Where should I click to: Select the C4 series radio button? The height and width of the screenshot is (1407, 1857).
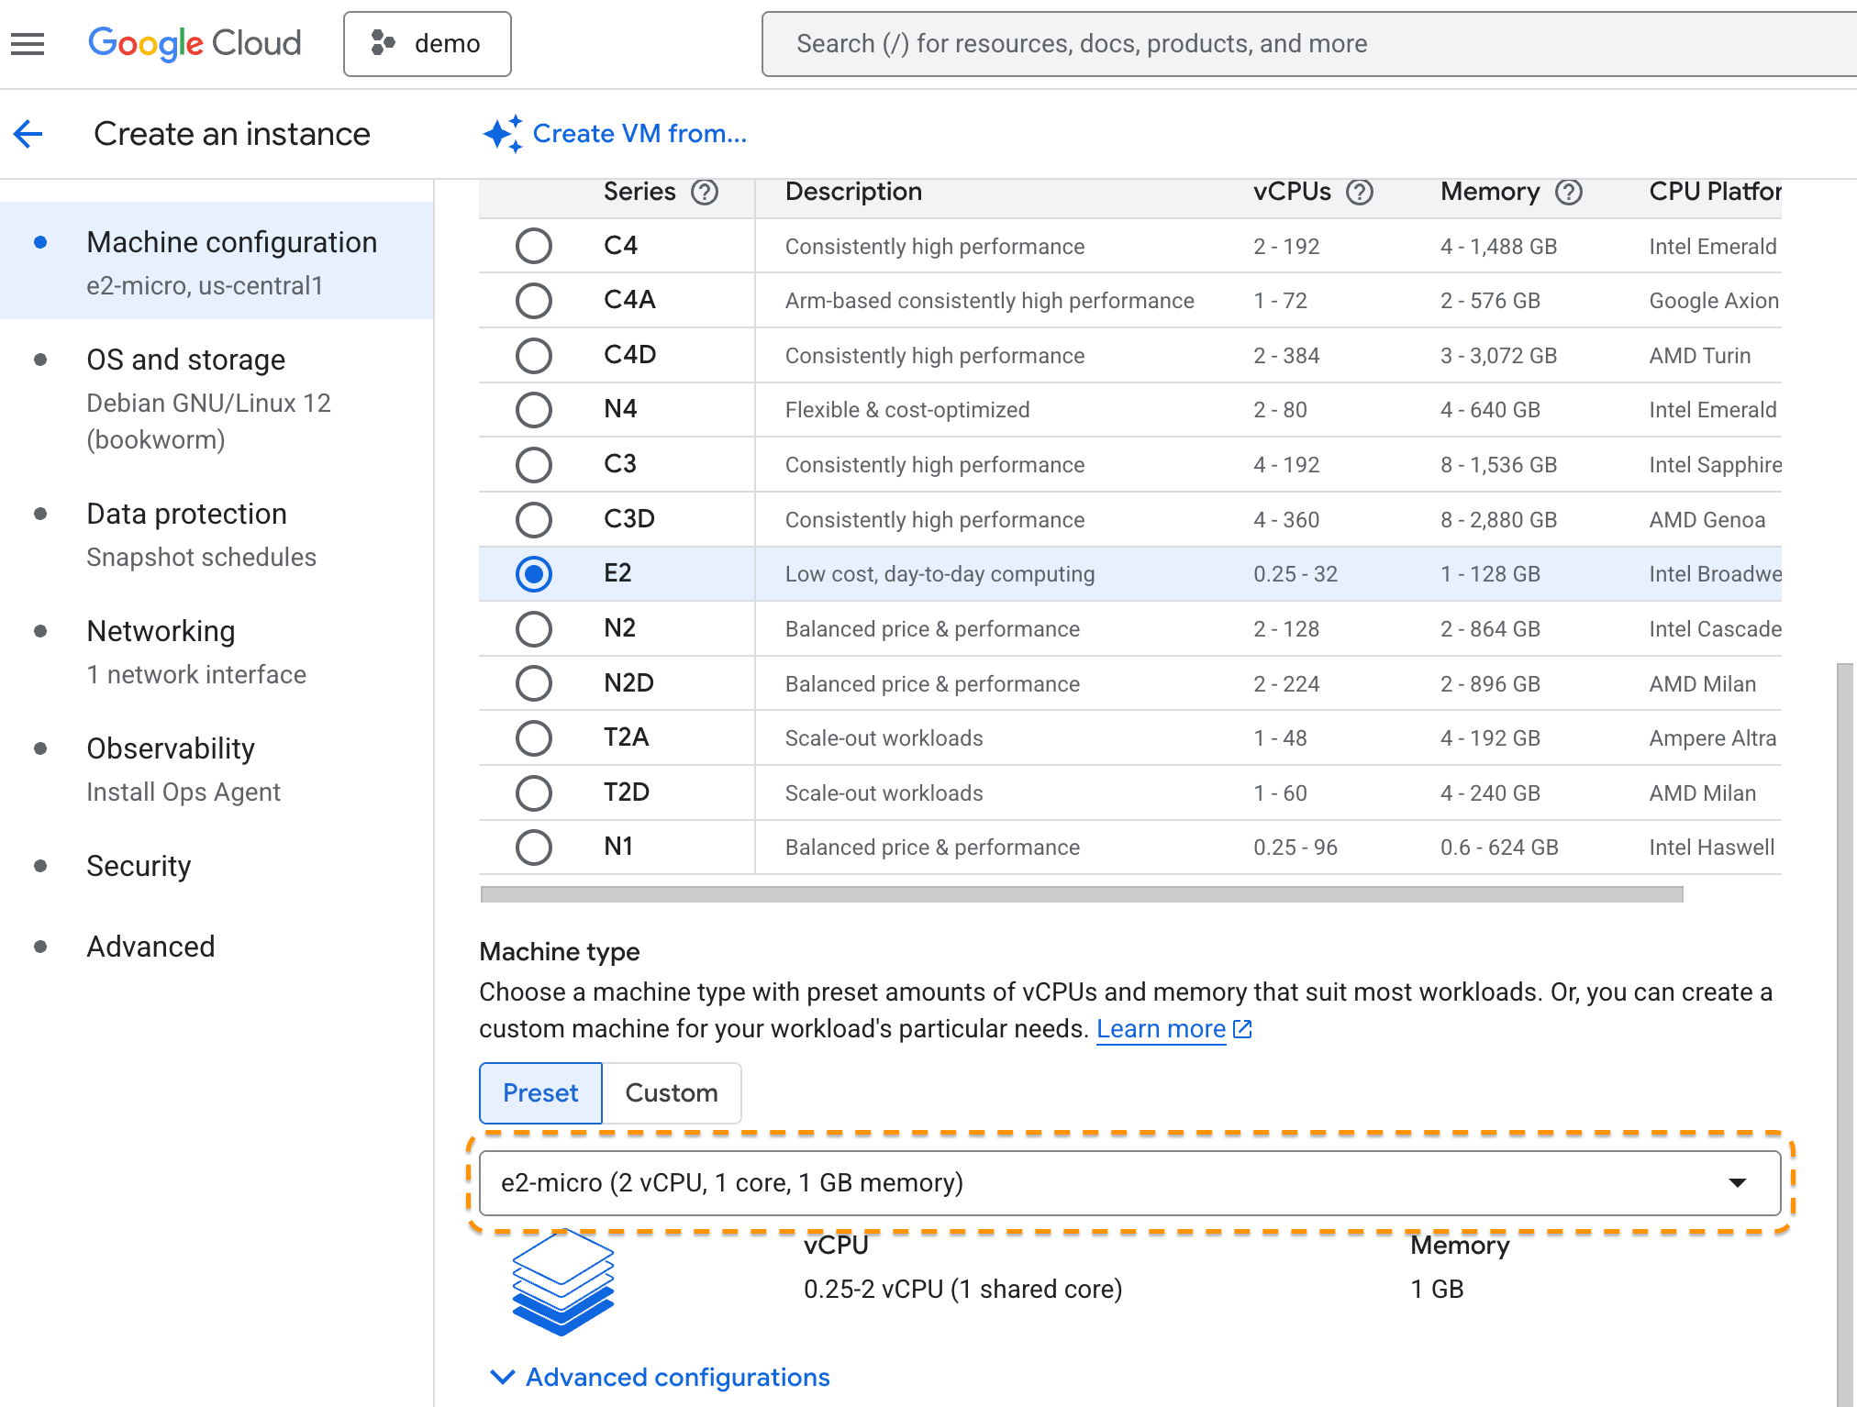pyautogui.click(x=533, y=246)
